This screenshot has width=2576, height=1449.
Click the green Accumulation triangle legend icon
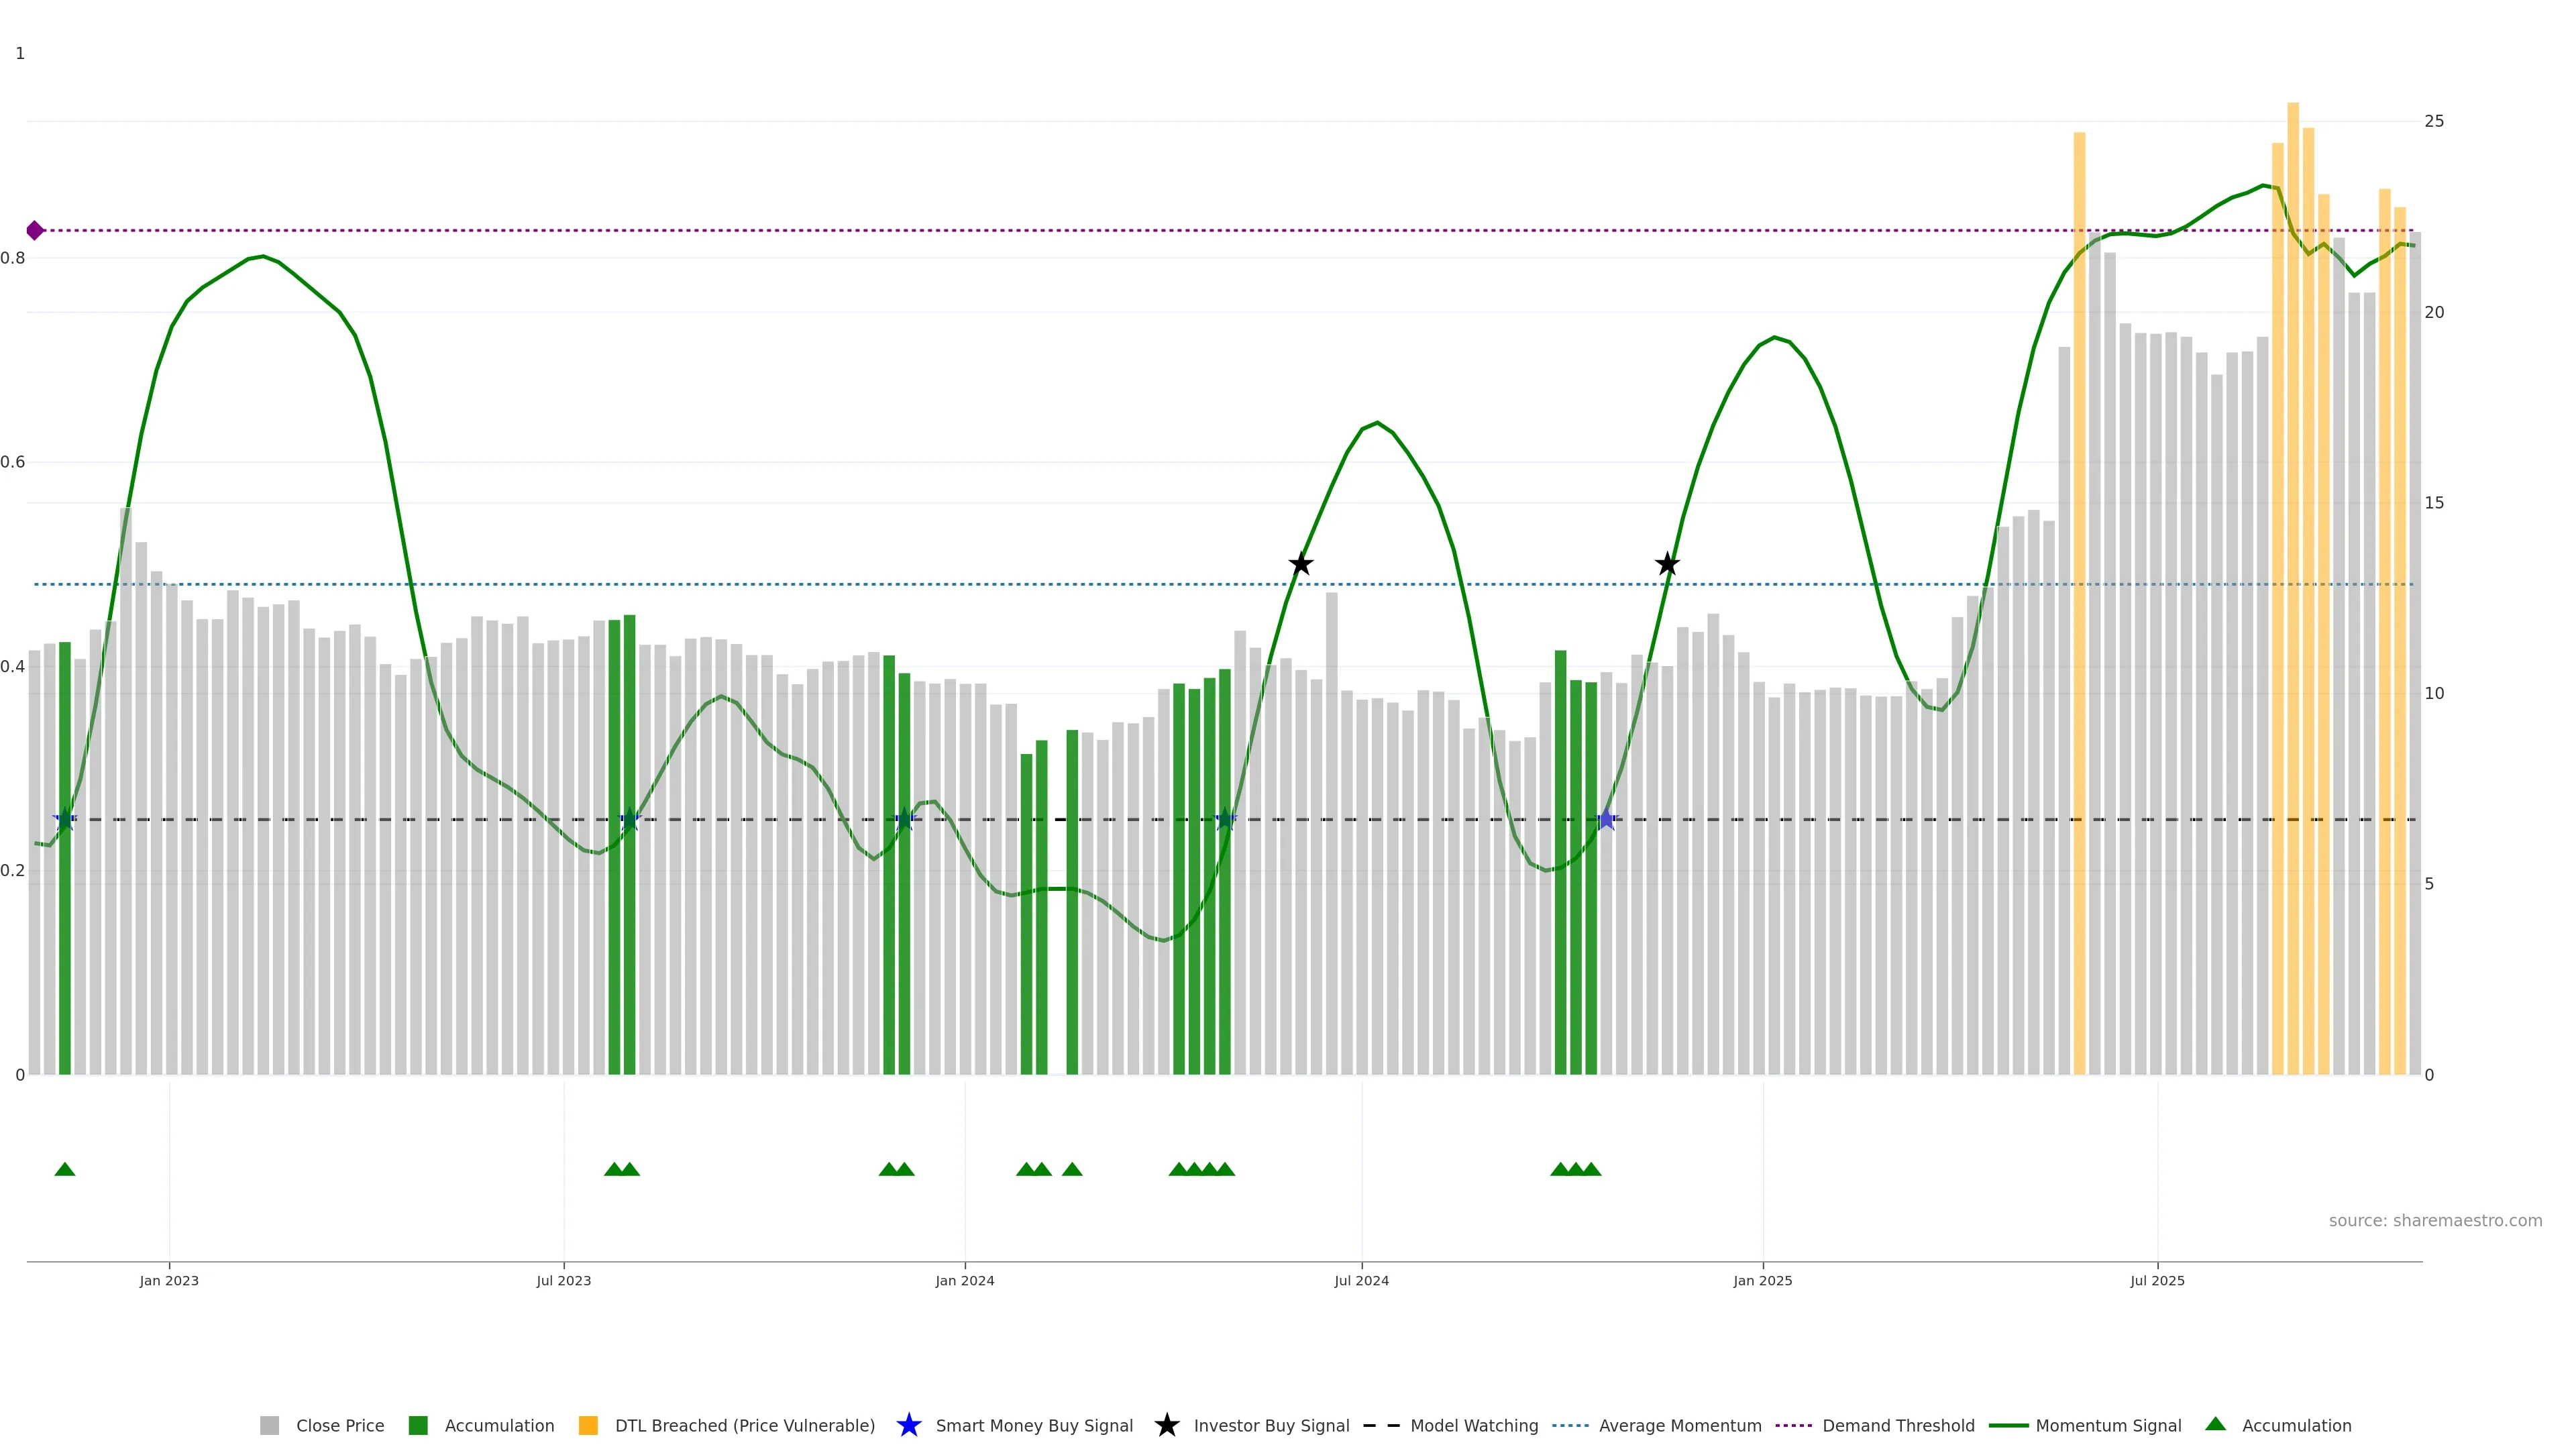click(x=2215, y=1424)
